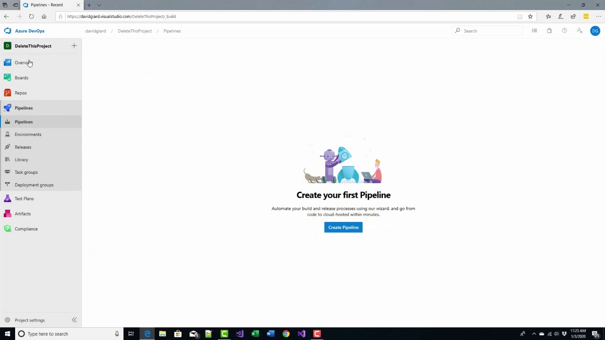Open Library under Pipelines
The height and width of the screenshot is (340, 605).
41,160
